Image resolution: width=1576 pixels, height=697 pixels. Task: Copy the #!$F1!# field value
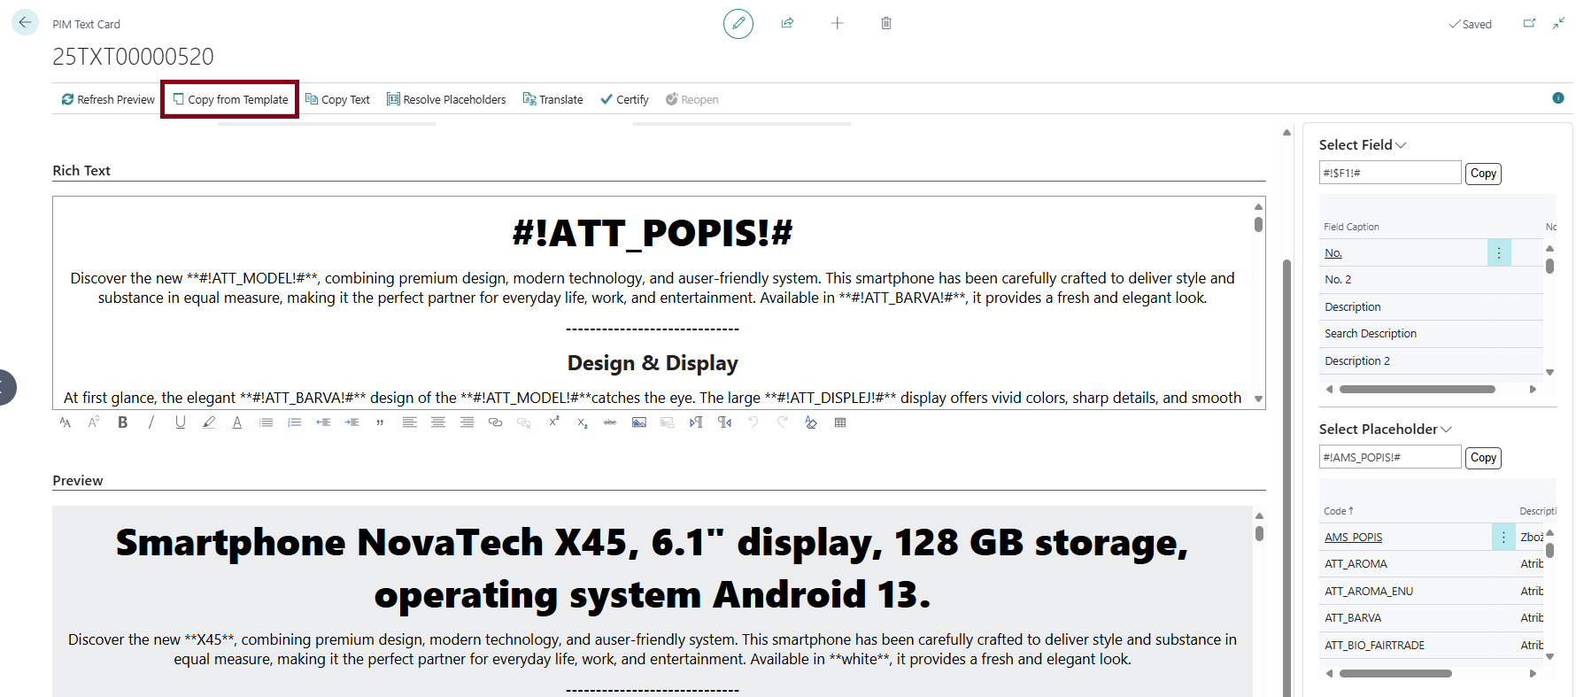pyautogui.click(x=1483, y=174)
